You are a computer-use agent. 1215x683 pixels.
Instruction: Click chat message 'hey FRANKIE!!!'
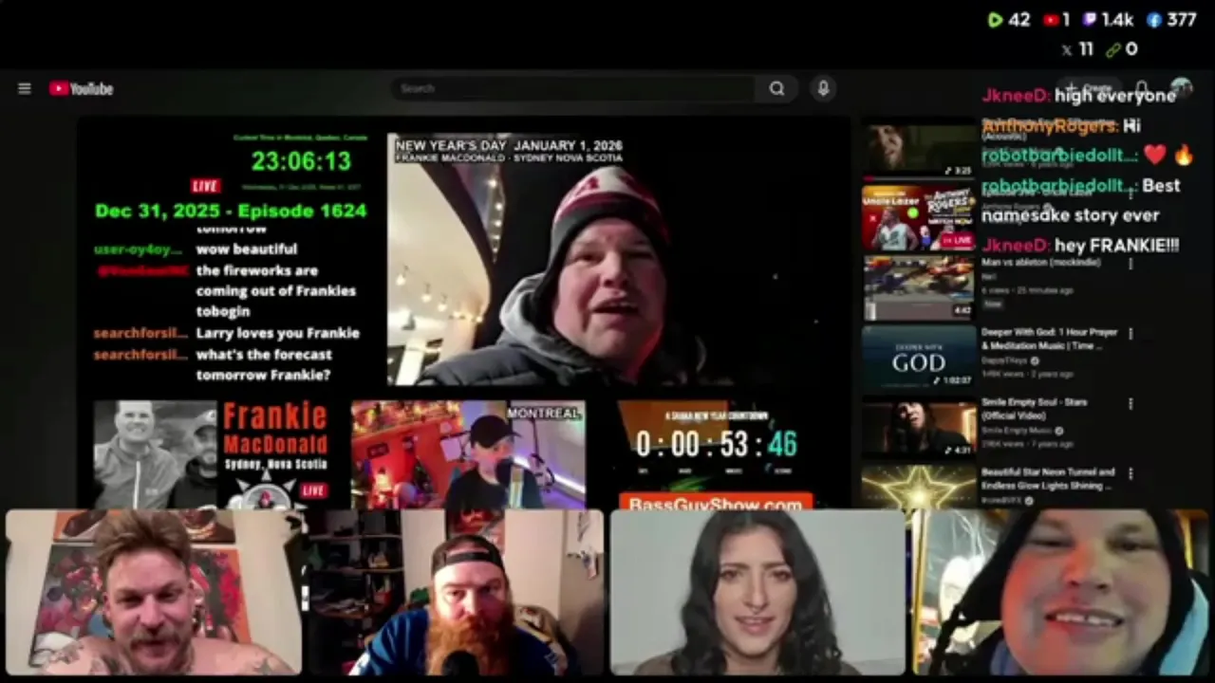coord(1116,246)
